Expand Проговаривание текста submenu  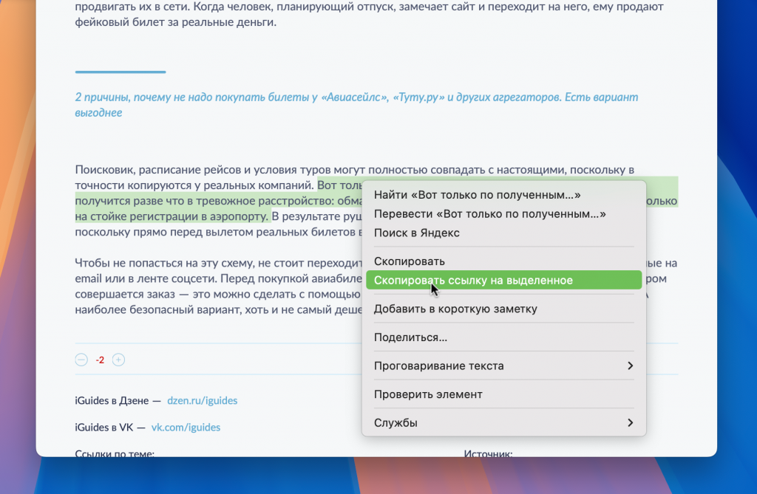503,366
